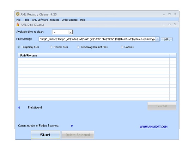Open the available disks dropdown
The image size is (194, 155).
pos(71,32)
